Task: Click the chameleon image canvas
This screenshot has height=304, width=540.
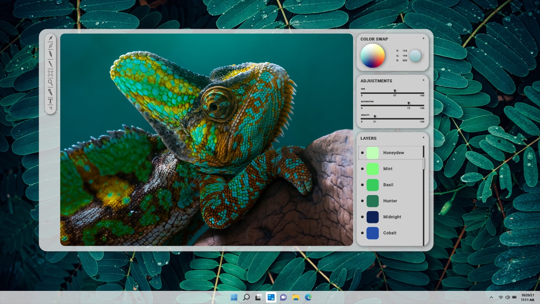Action: point(207,140)
